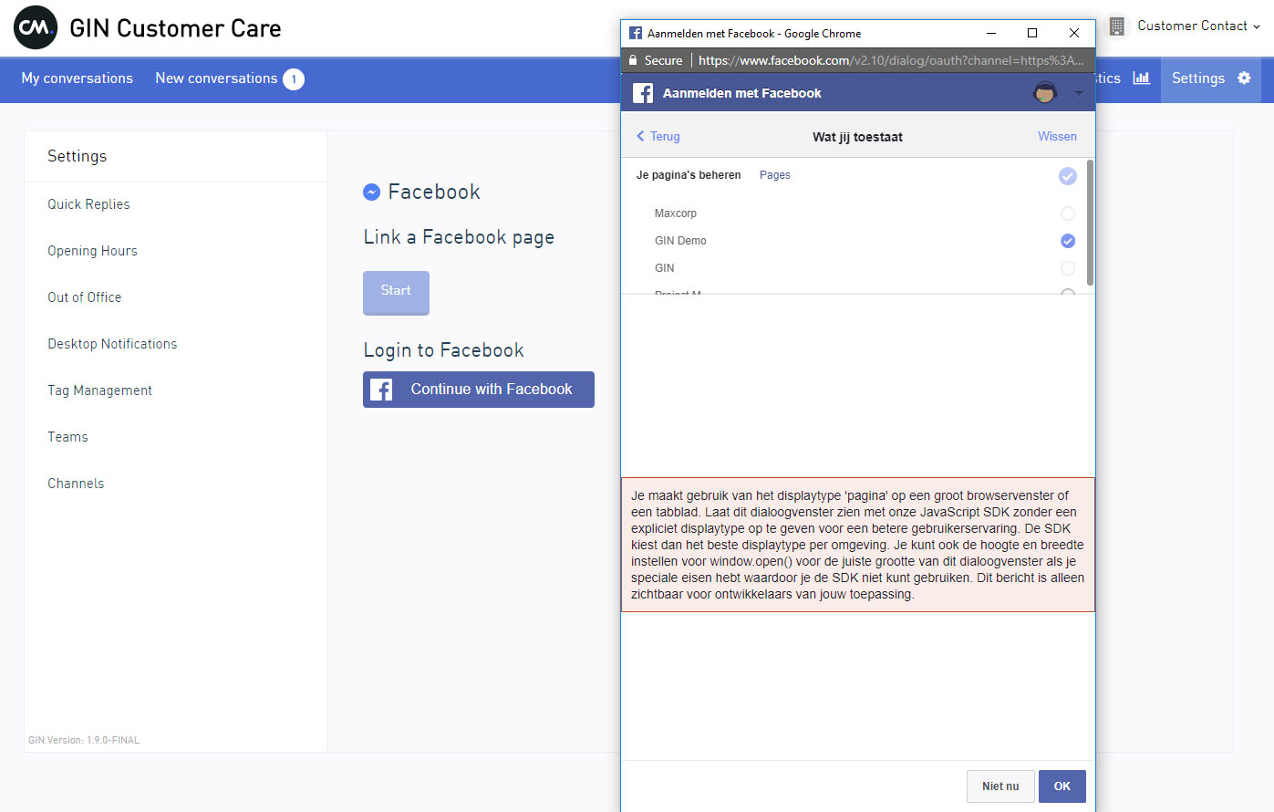Minimize the Facebook login popup window
Viewport: 1274px width, 812px height.
pyautogui.click(x=991, y=33)
